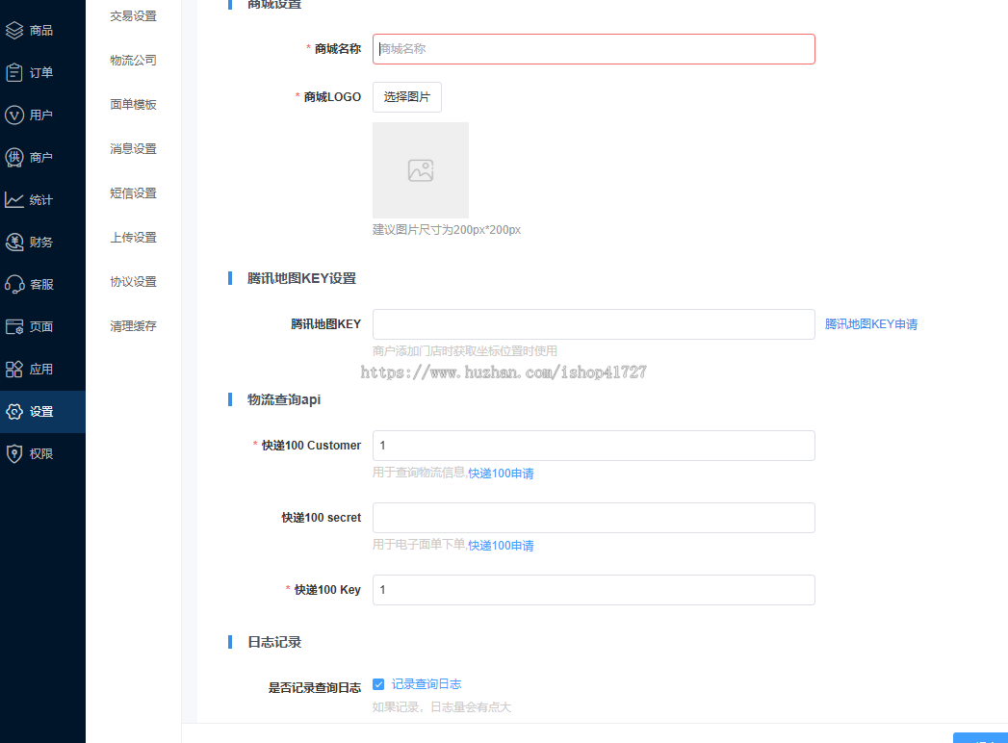Click the 快递100 Key input field
This screenshot has width=1008, height=743.
coord(594,590)
